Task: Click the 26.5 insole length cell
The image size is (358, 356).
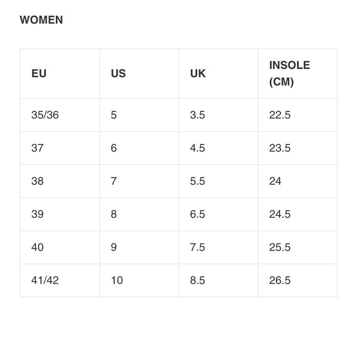Action: (x=280, y=280)
